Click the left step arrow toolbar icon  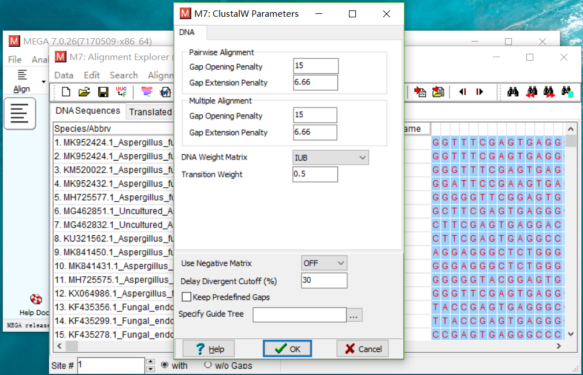tap(463, 92)
